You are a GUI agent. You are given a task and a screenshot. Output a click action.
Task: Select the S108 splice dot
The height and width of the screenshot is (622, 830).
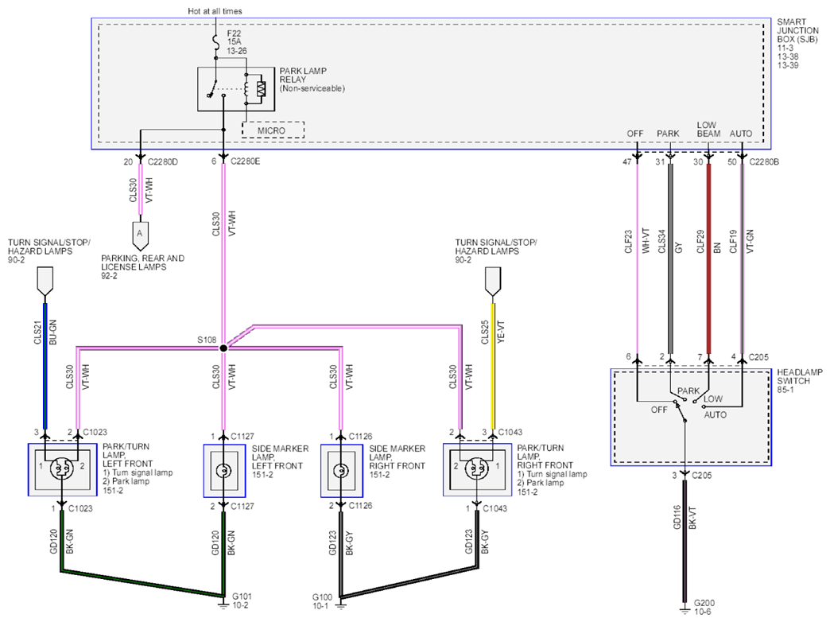(223, 348)
